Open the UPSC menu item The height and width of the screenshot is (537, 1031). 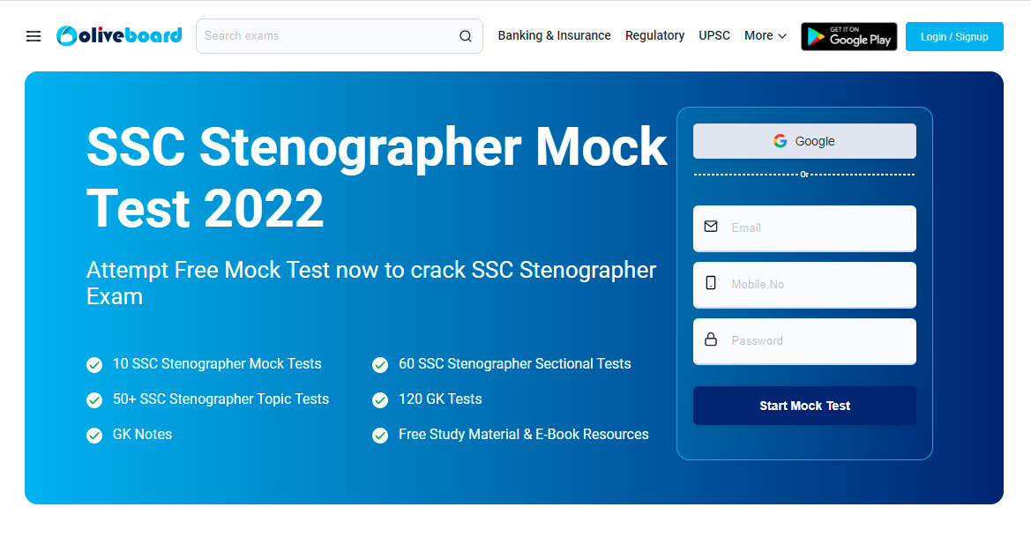[714, 35]
